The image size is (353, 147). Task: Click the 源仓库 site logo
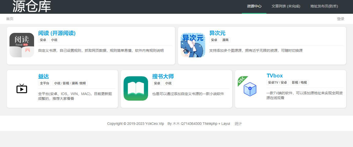(x=32, y=6)
